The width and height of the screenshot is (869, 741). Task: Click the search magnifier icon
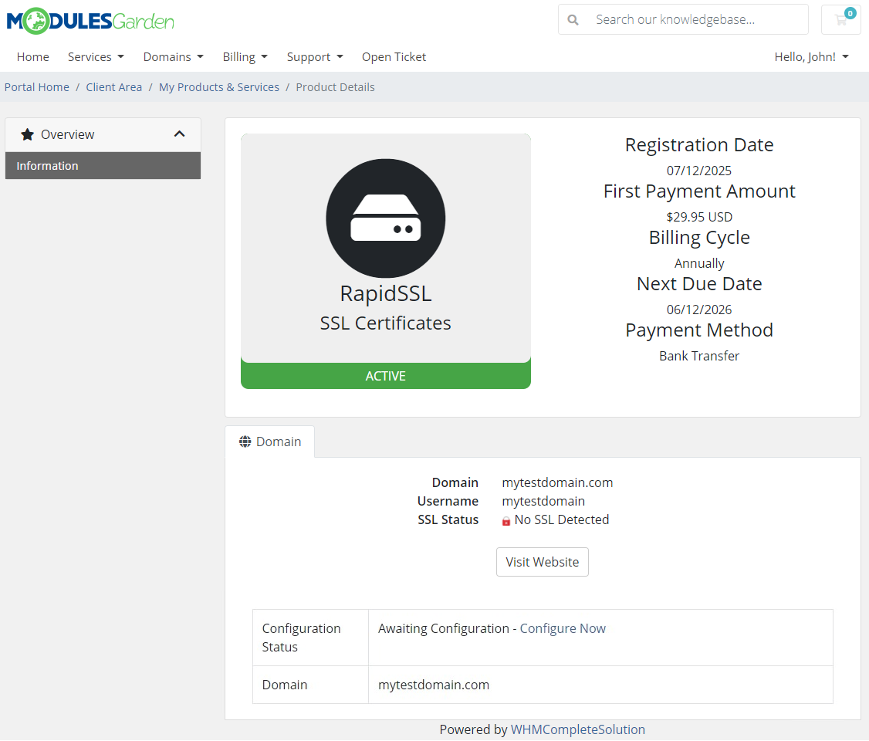pyautogui.click(x=572, y=19)
